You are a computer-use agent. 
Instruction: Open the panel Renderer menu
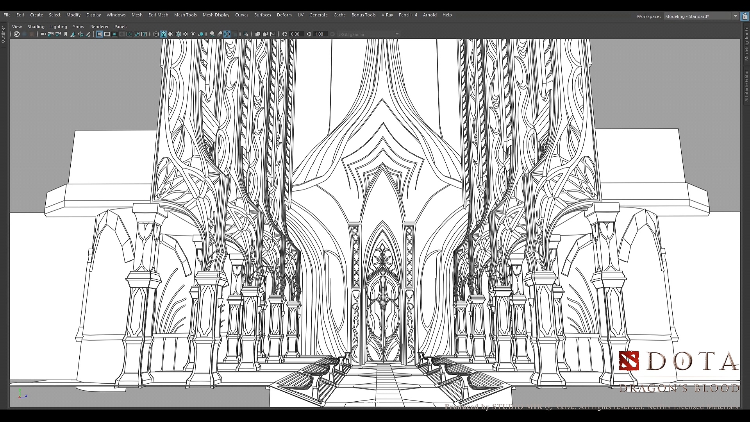(99, 27)
